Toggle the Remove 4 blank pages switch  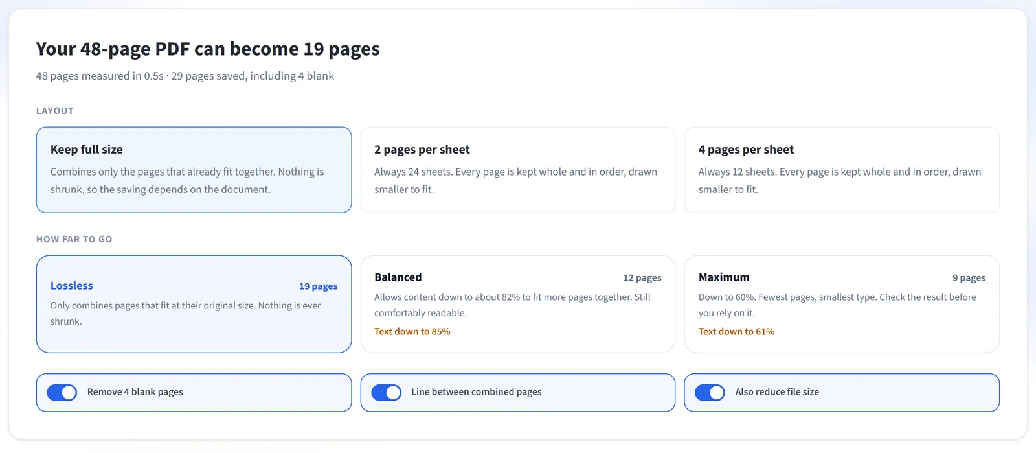click(62, 392)
